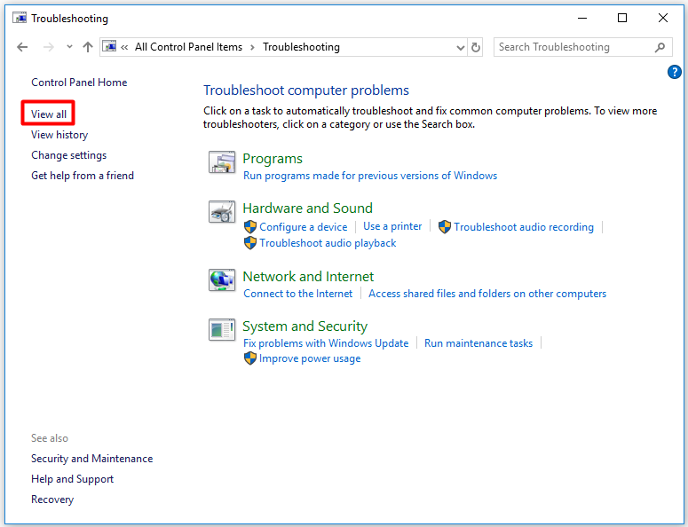The height and width of the screenshot is (527, 688).
Task: Expand the chevron after All Control Panel Items
Action: 252,47
